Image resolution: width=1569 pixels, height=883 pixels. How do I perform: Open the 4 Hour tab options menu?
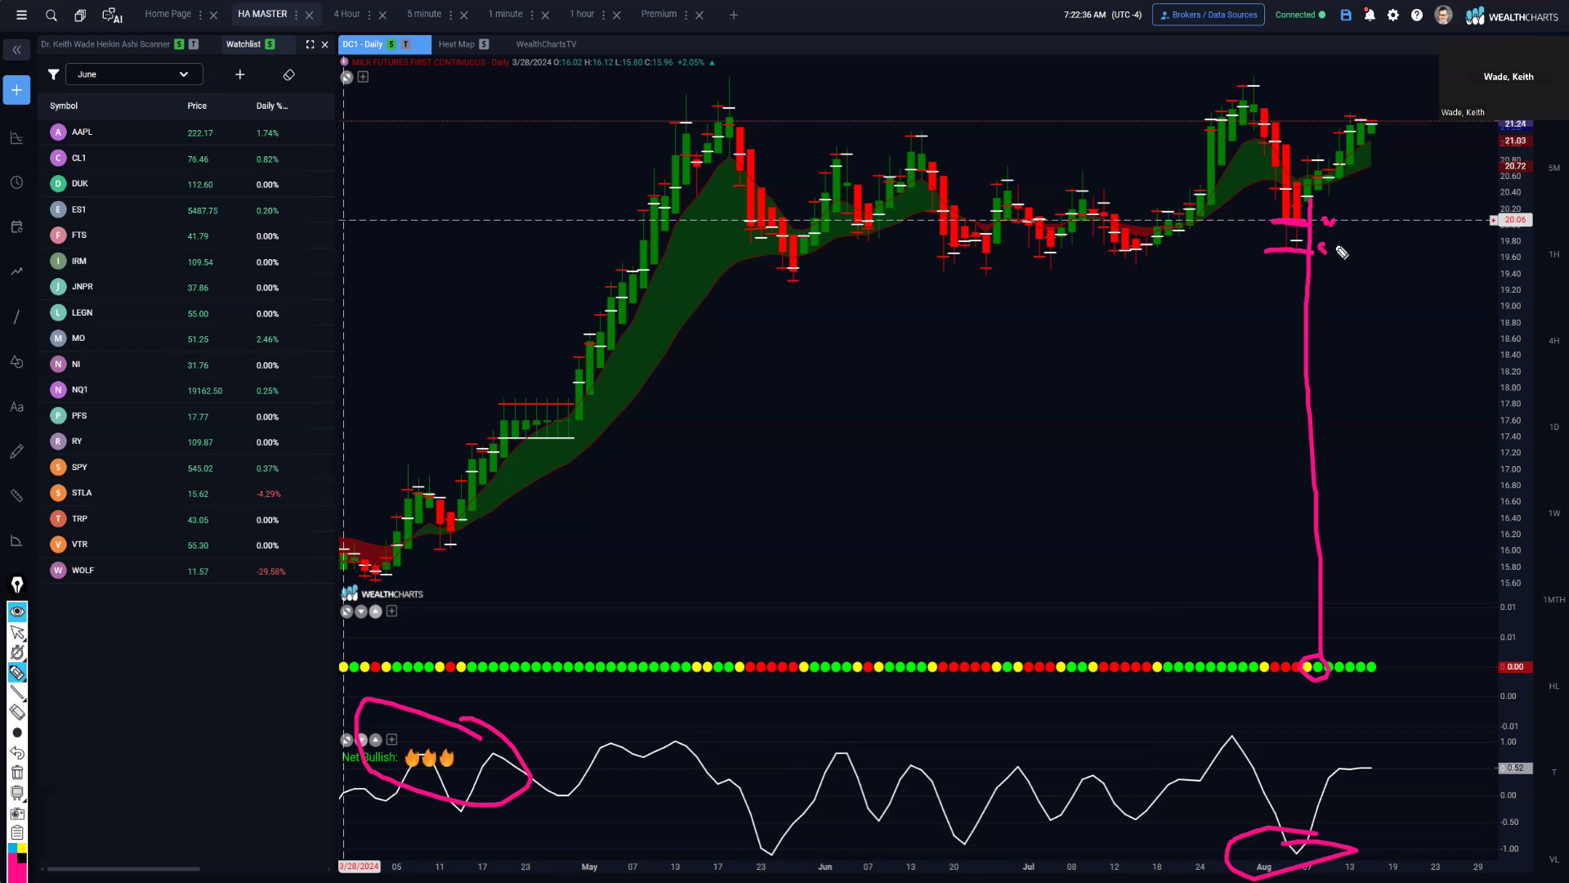coord(369,15)
